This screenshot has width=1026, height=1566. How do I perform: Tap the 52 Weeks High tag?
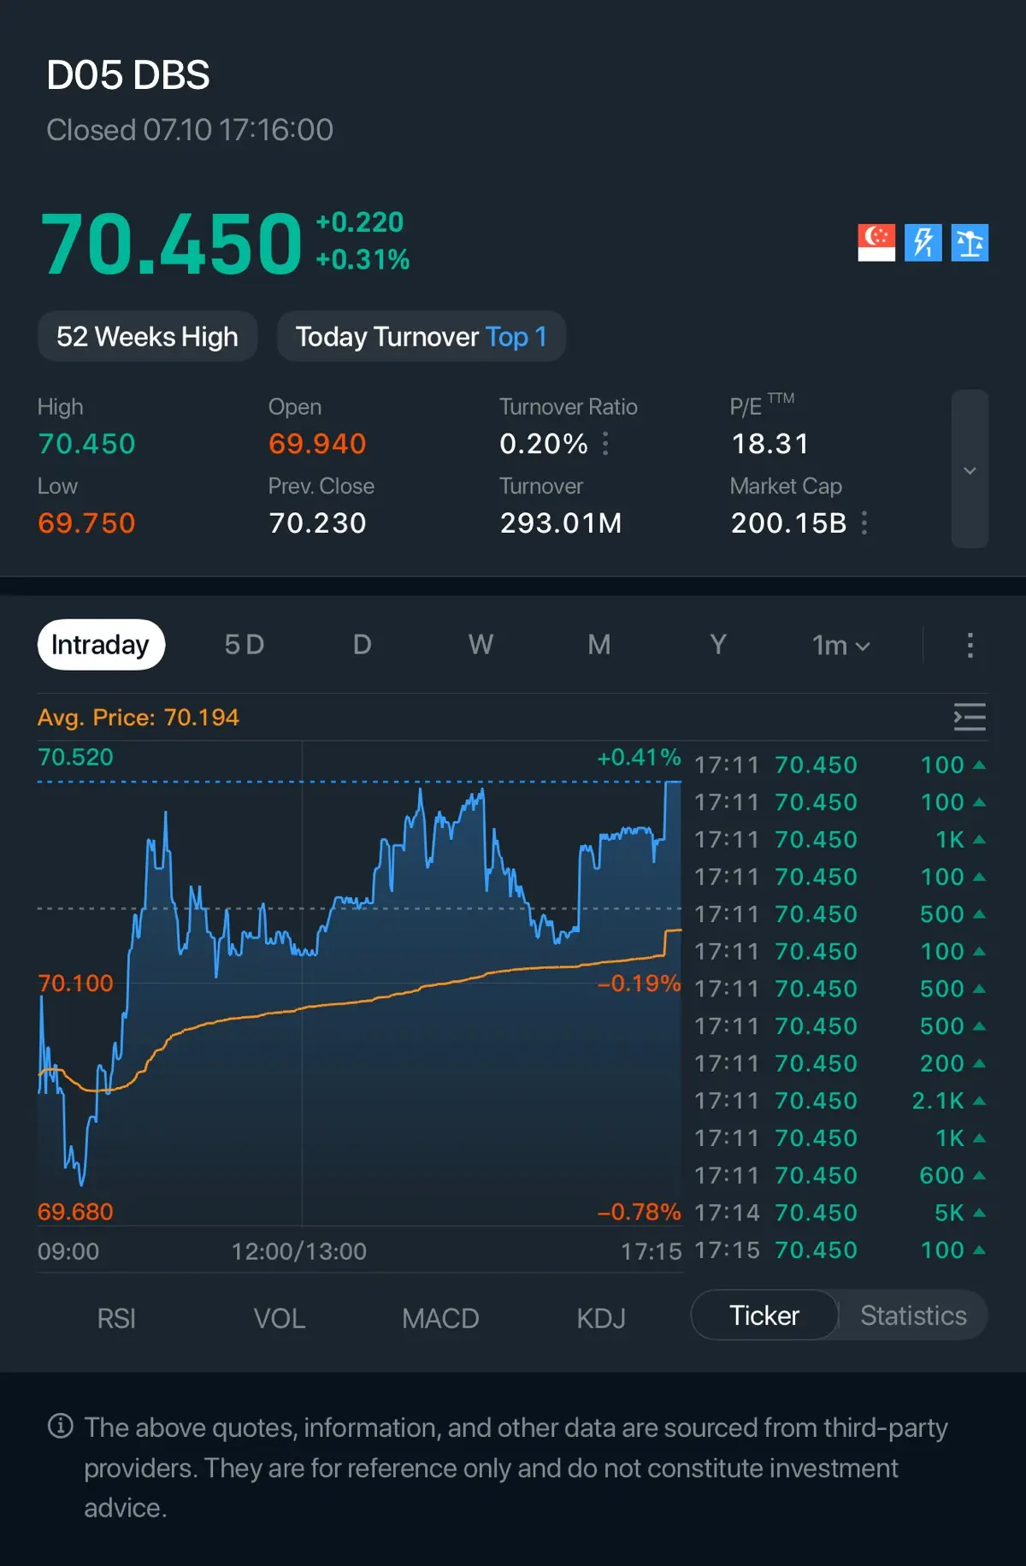point(147,336)
